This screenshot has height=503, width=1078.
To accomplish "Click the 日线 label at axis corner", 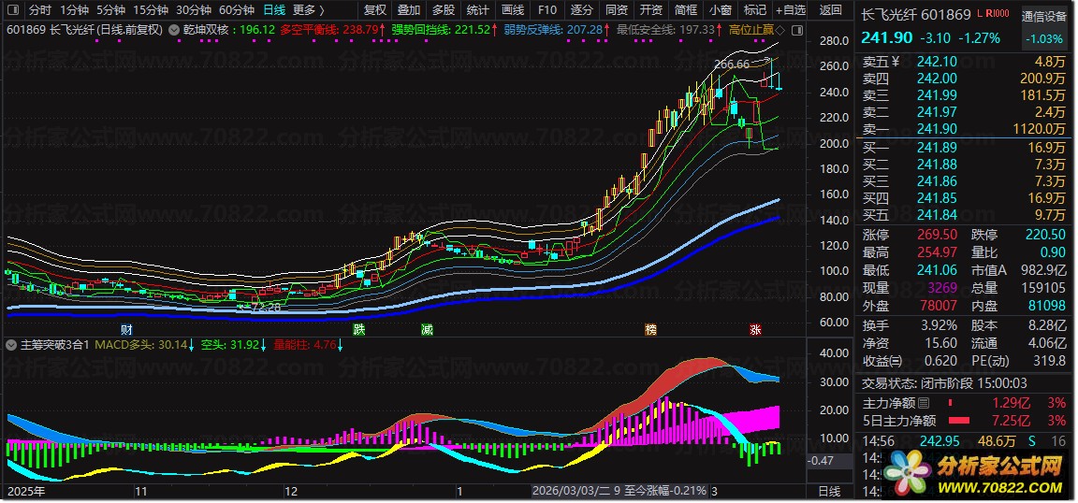I will point(831,492).
